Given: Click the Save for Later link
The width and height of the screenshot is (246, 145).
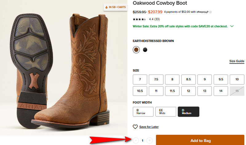Looking at the screenshot, I should coord(149,127).
